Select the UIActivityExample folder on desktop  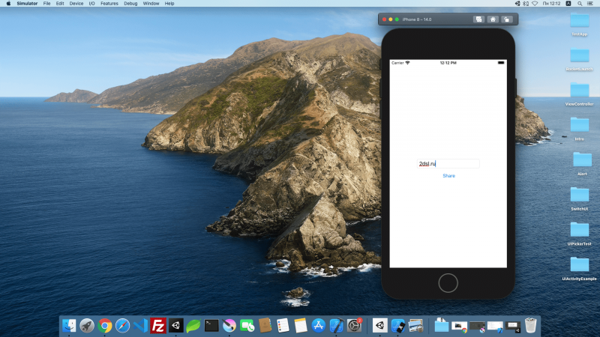click(x=579, y=264)
